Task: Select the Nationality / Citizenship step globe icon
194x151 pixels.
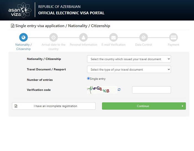Action: [23, 37]
